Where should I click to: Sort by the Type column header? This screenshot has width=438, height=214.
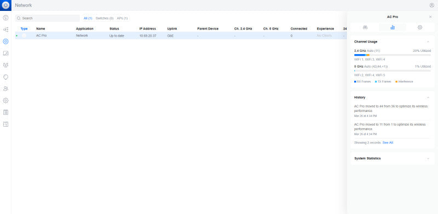(x=24, y=29)
